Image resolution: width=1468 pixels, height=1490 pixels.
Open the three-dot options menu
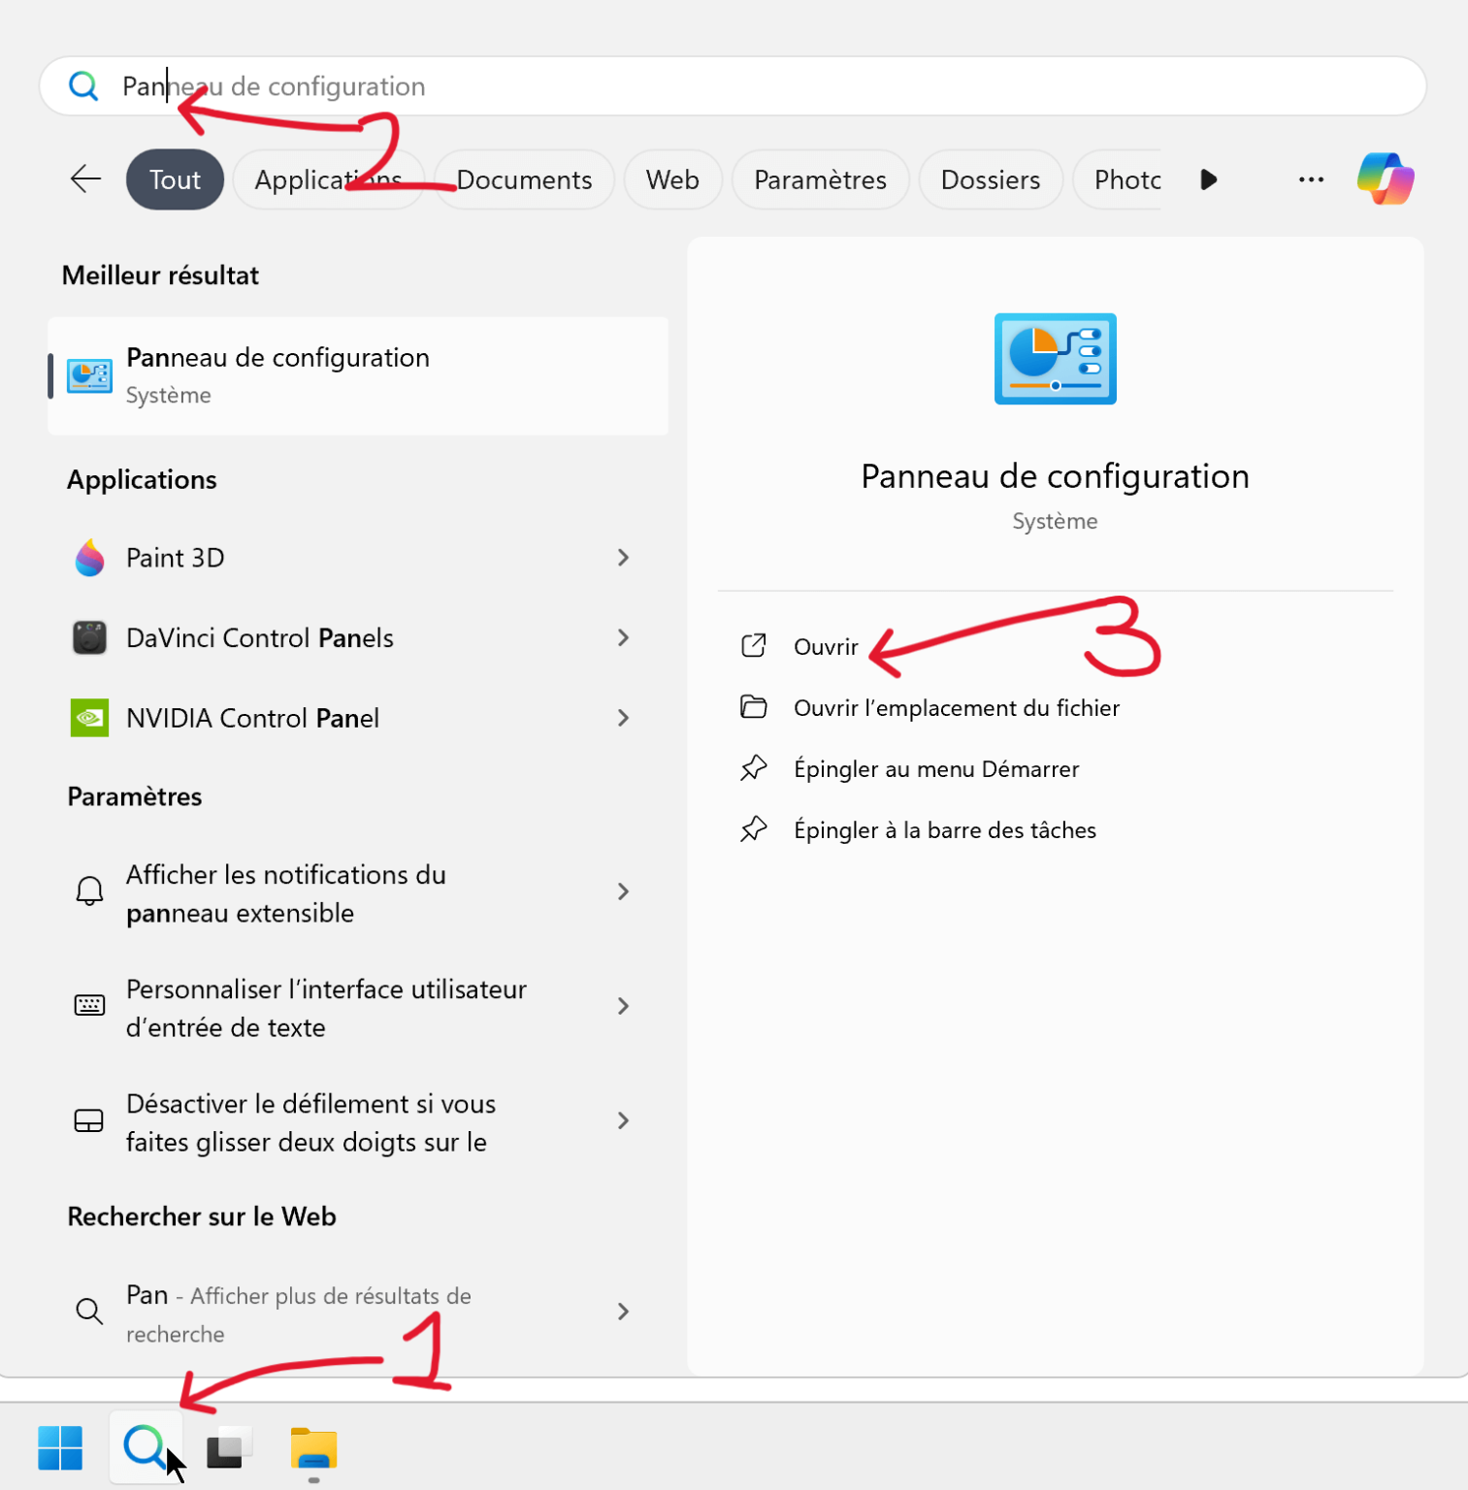[x=1310, y=178]
